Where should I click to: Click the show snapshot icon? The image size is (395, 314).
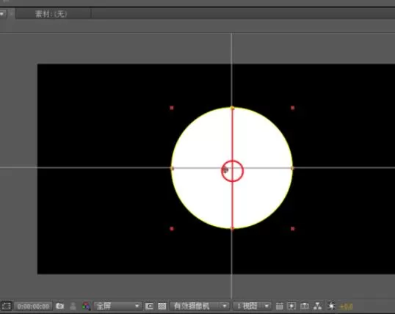pyautogui.click(x=73, y=306)
